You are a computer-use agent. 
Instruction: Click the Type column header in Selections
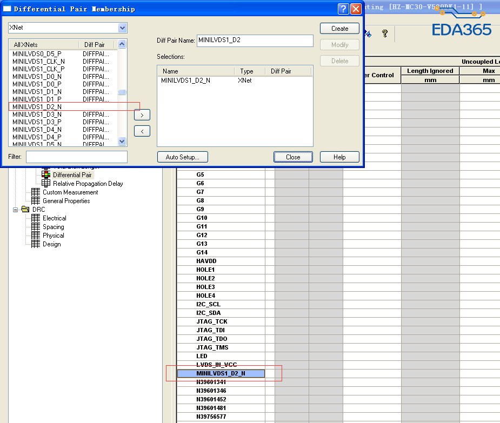coord(250,71)
